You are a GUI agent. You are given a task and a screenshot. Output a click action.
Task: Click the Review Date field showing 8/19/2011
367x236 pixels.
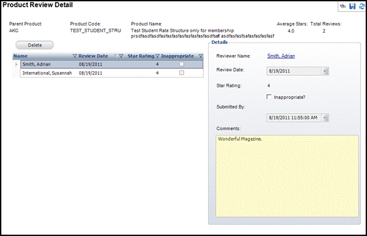point(294,71)
